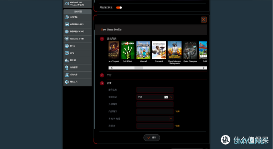Screen dimensions: 273x149
Task: Choose the Minecraft game thumbnail
Action: [x=143, y=50]
